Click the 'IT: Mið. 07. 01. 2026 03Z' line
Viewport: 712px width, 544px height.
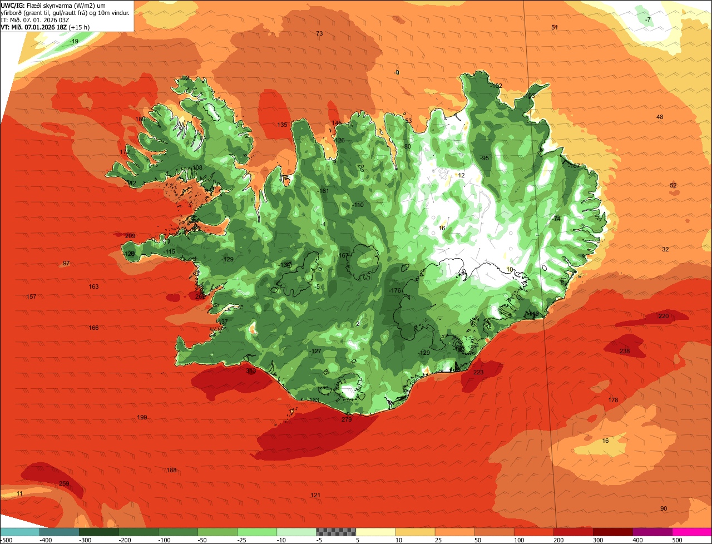pos(35,19)
